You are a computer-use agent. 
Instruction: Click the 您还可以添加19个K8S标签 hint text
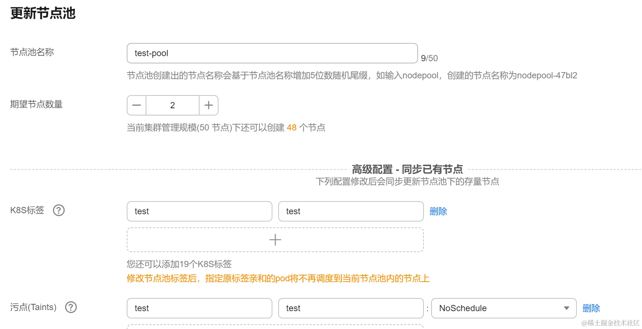point(179,264)
